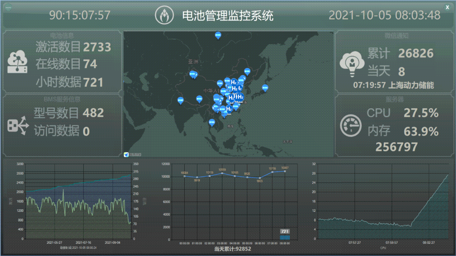Click the 服务器 panel heading

[395, 99]
